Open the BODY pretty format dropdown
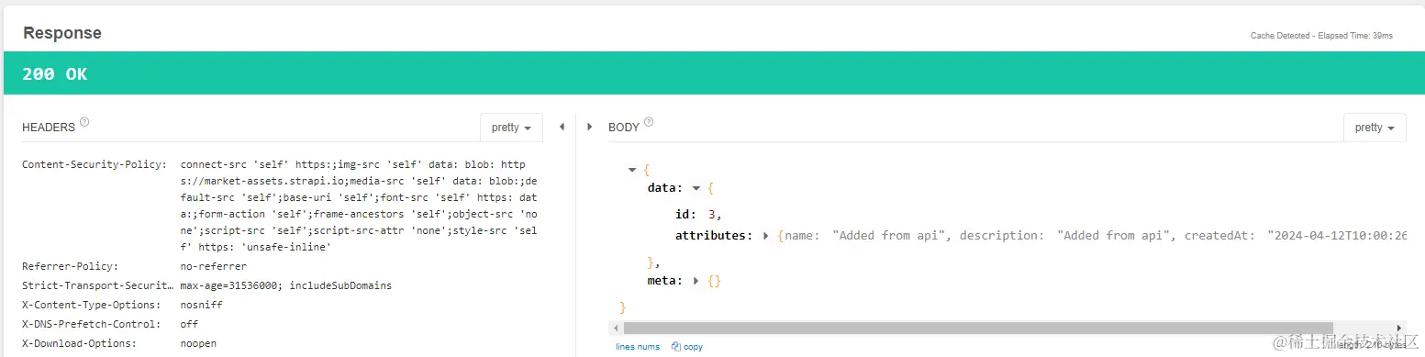Screen dimensions: 1425x357 1375,128
